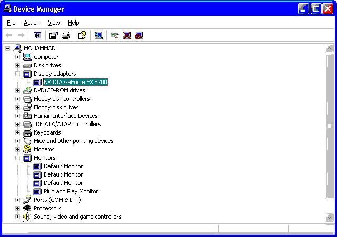This screenshot has height=237, width=337.
Task: Click the DVD/CD-ROM drives disc icon
Action: pyautogui.click(x=27, y=90)
